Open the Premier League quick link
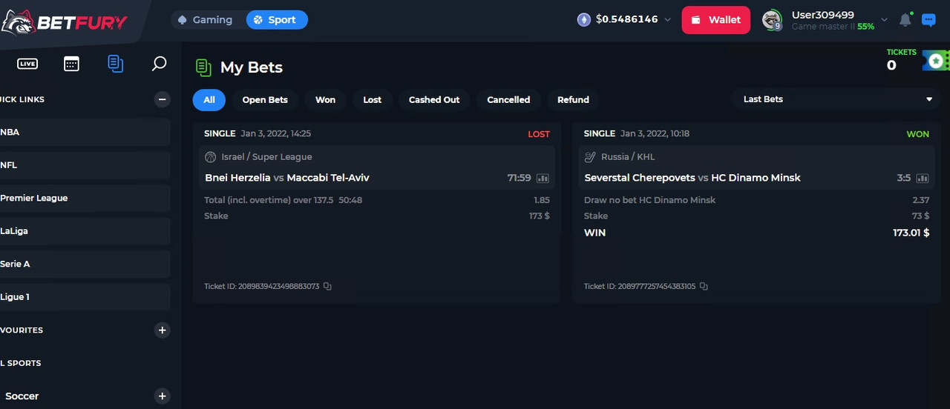This screenshot has height=409, width=950. pyautogui.click(x=85, y=198)
